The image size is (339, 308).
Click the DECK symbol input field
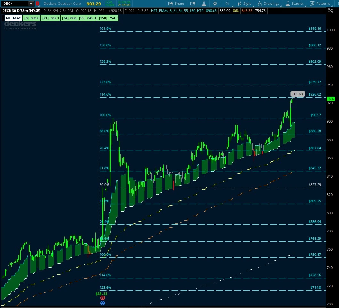tap(15, 4)
